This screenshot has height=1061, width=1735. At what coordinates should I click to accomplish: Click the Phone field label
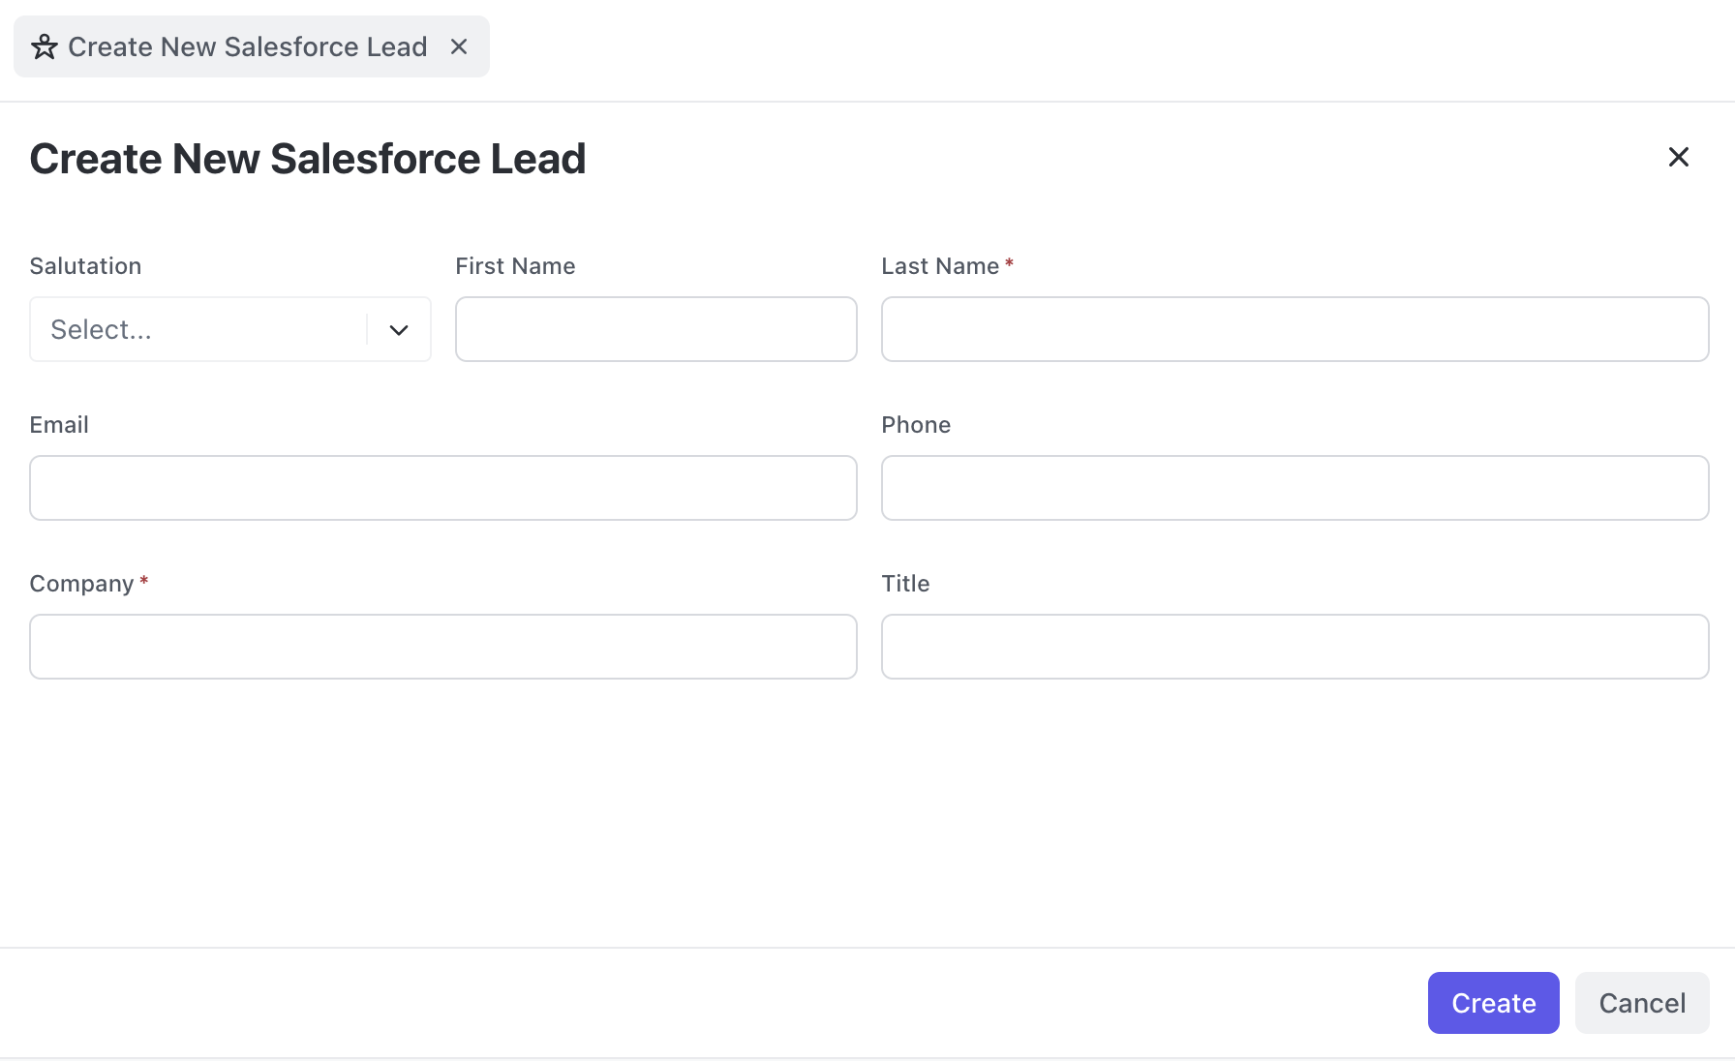tap(915, 425)
